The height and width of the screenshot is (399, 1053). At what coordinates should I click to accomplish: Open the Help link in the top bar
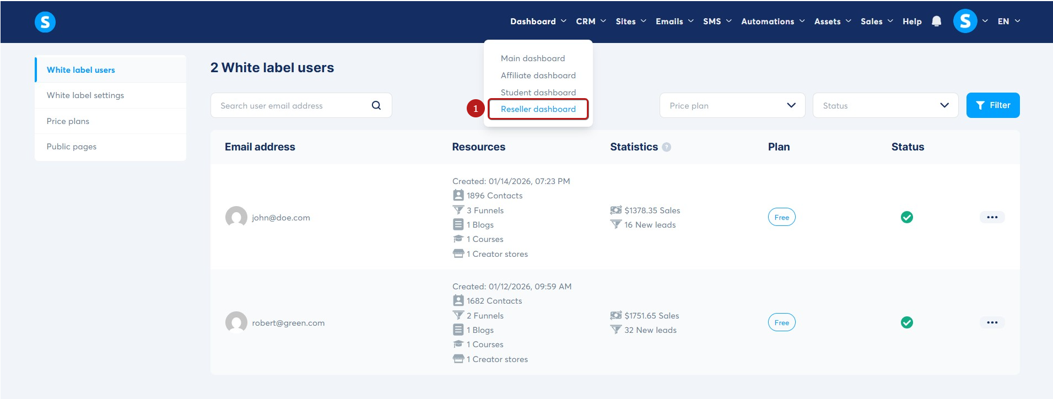(x=912, y=21)
